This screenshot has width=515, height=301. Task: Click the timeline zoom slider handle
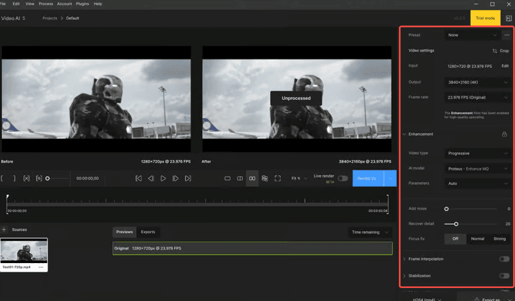pos(47,178)
